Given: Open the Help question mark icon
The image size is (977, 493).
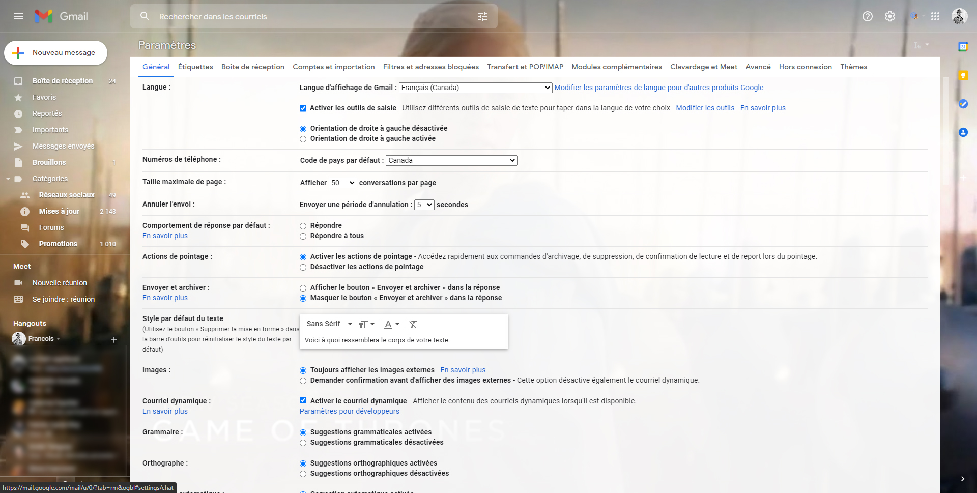Looking at the screenshot, I should coord(868,16).
